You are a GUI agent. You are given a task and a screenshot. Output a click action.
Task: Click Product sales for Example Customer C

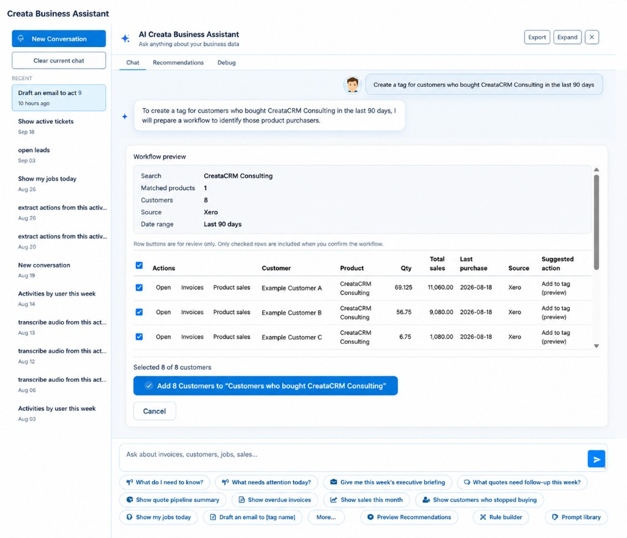click(231, 337)
